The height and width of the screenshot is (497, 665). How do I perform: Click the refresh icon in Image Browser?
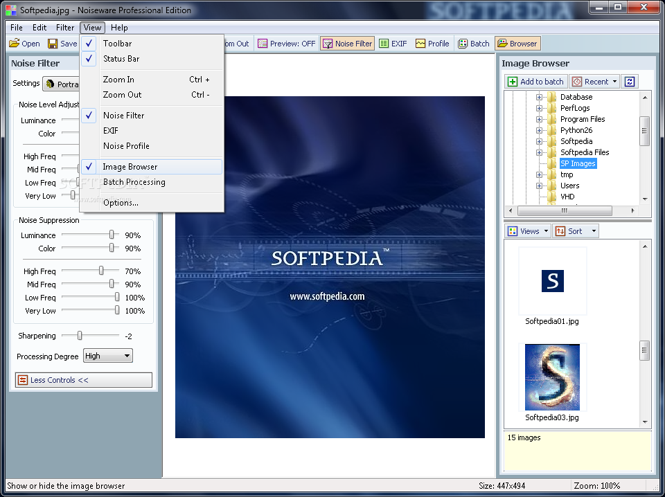630,82
